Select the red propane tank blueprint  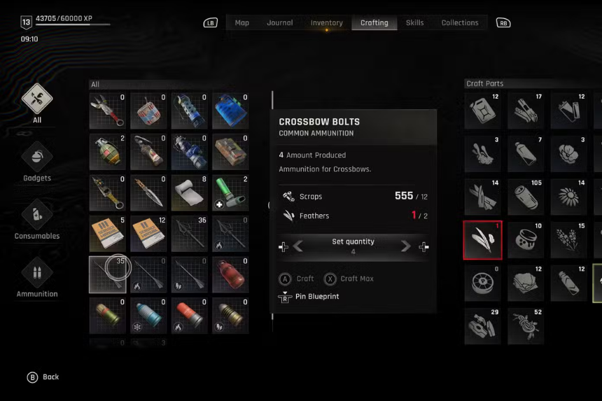pos(230,275)
